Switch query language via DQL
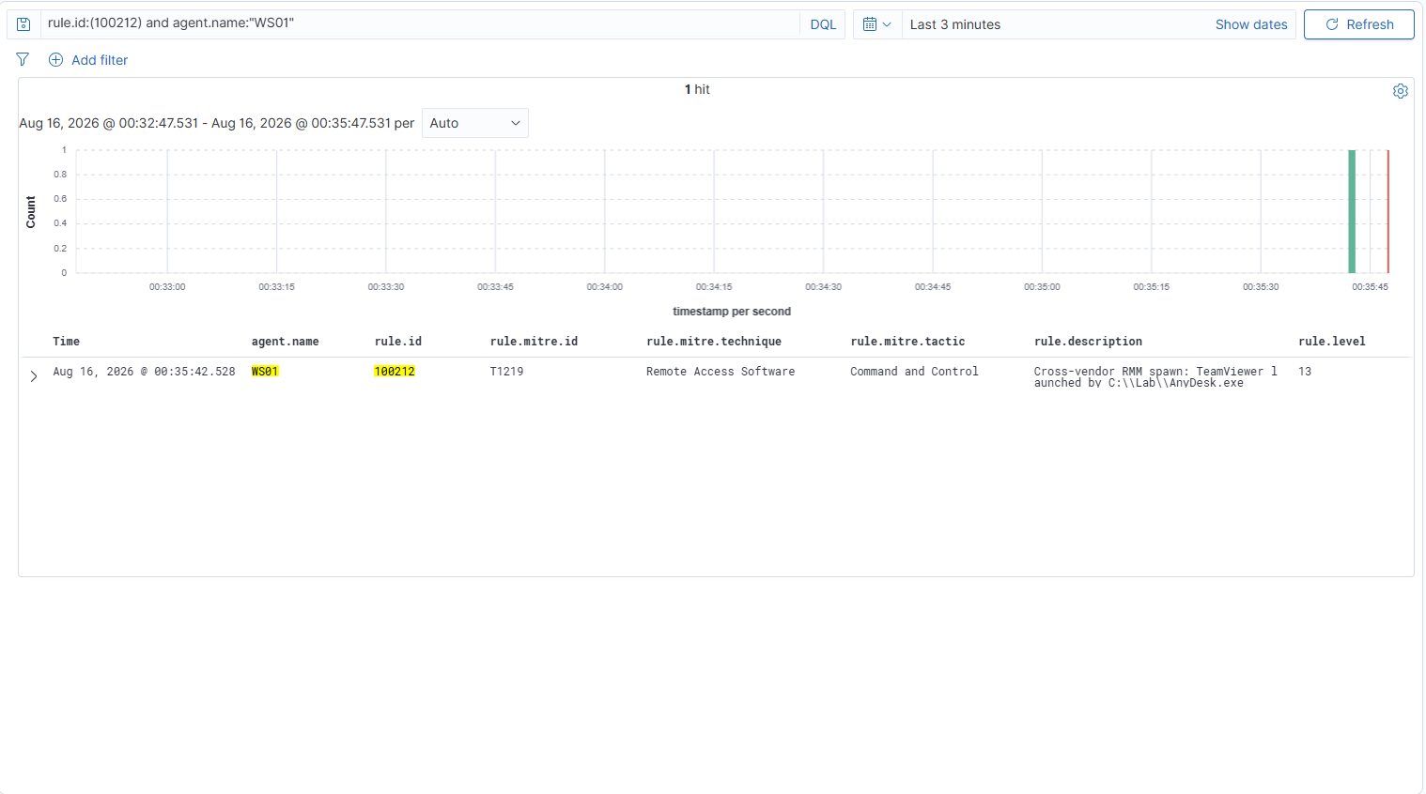The image size is (1426, 794). pos(823,24)
